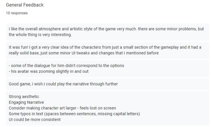Click the 'Engaging Narrative' line

[x=26, y=102]
